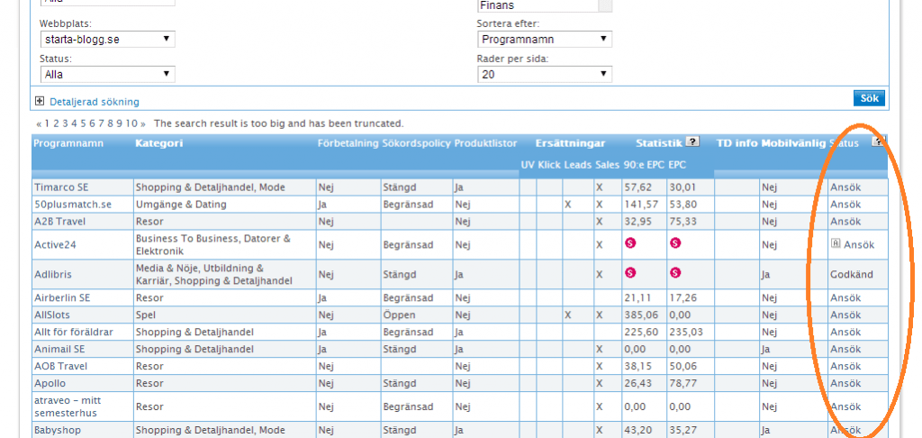The width and height of the screenshot is (922, 438).
Task: Select the Animail SE program name
Action: click(59, 349)
